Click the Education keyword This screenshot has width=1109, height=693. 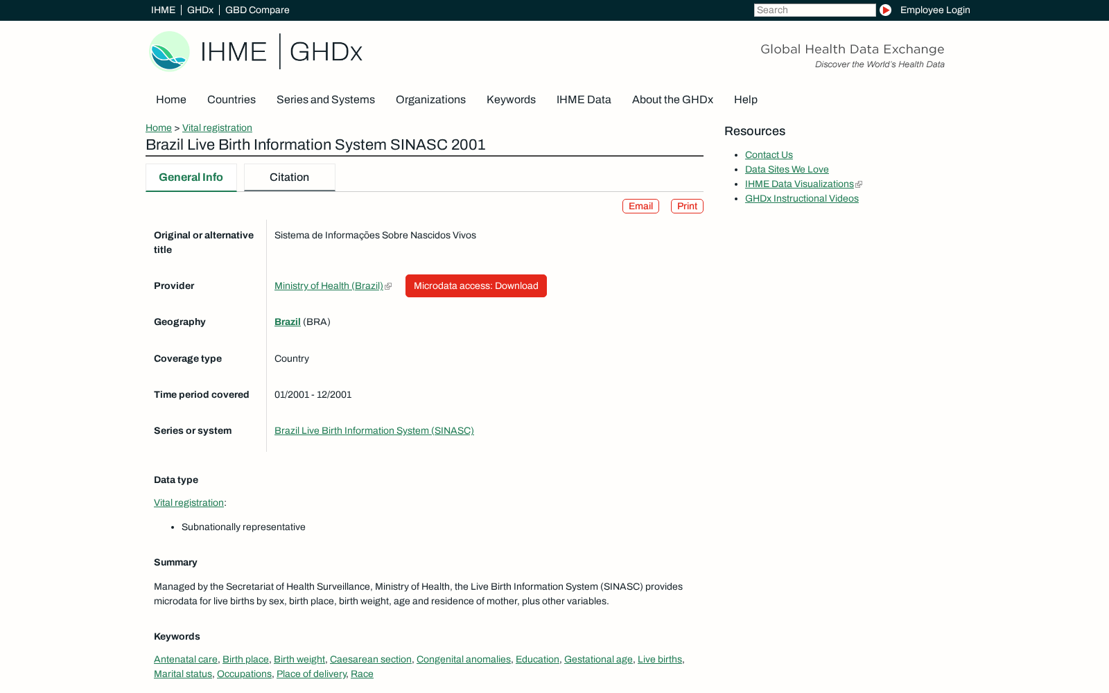(x=537, y=660)
